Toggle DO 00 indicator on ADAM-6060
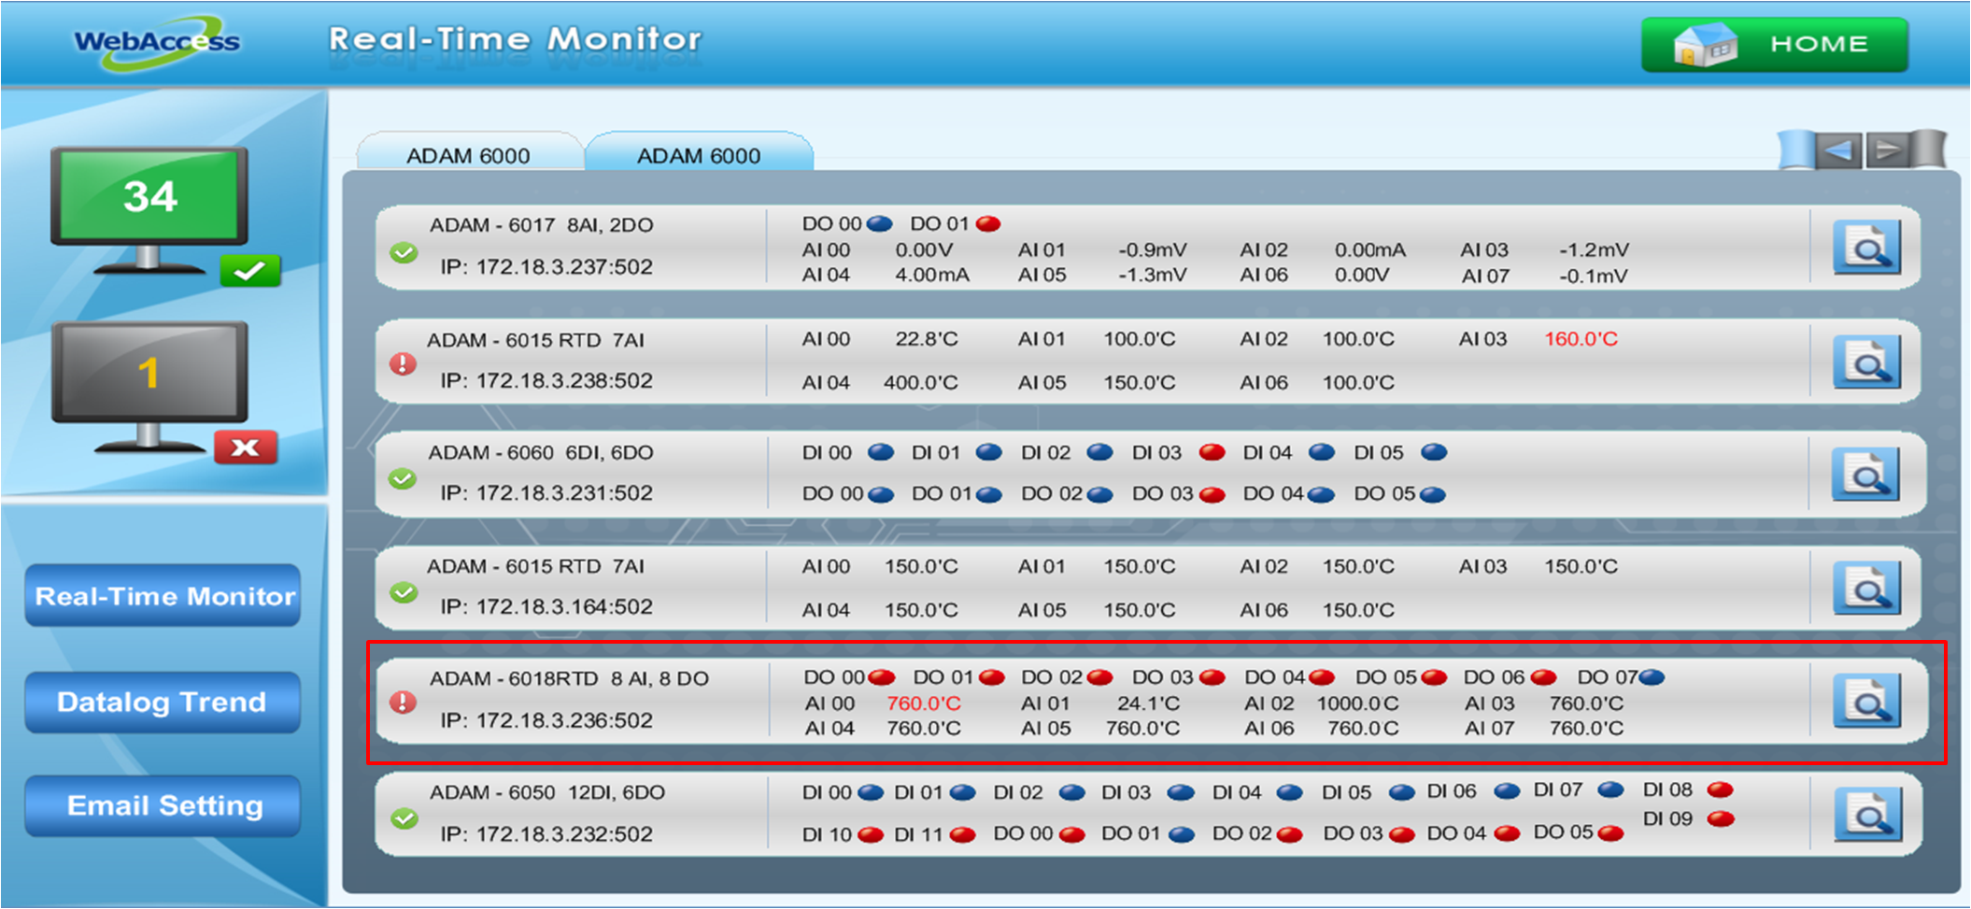This screenshot has width=1971, height=909. (x=881, y=494)
